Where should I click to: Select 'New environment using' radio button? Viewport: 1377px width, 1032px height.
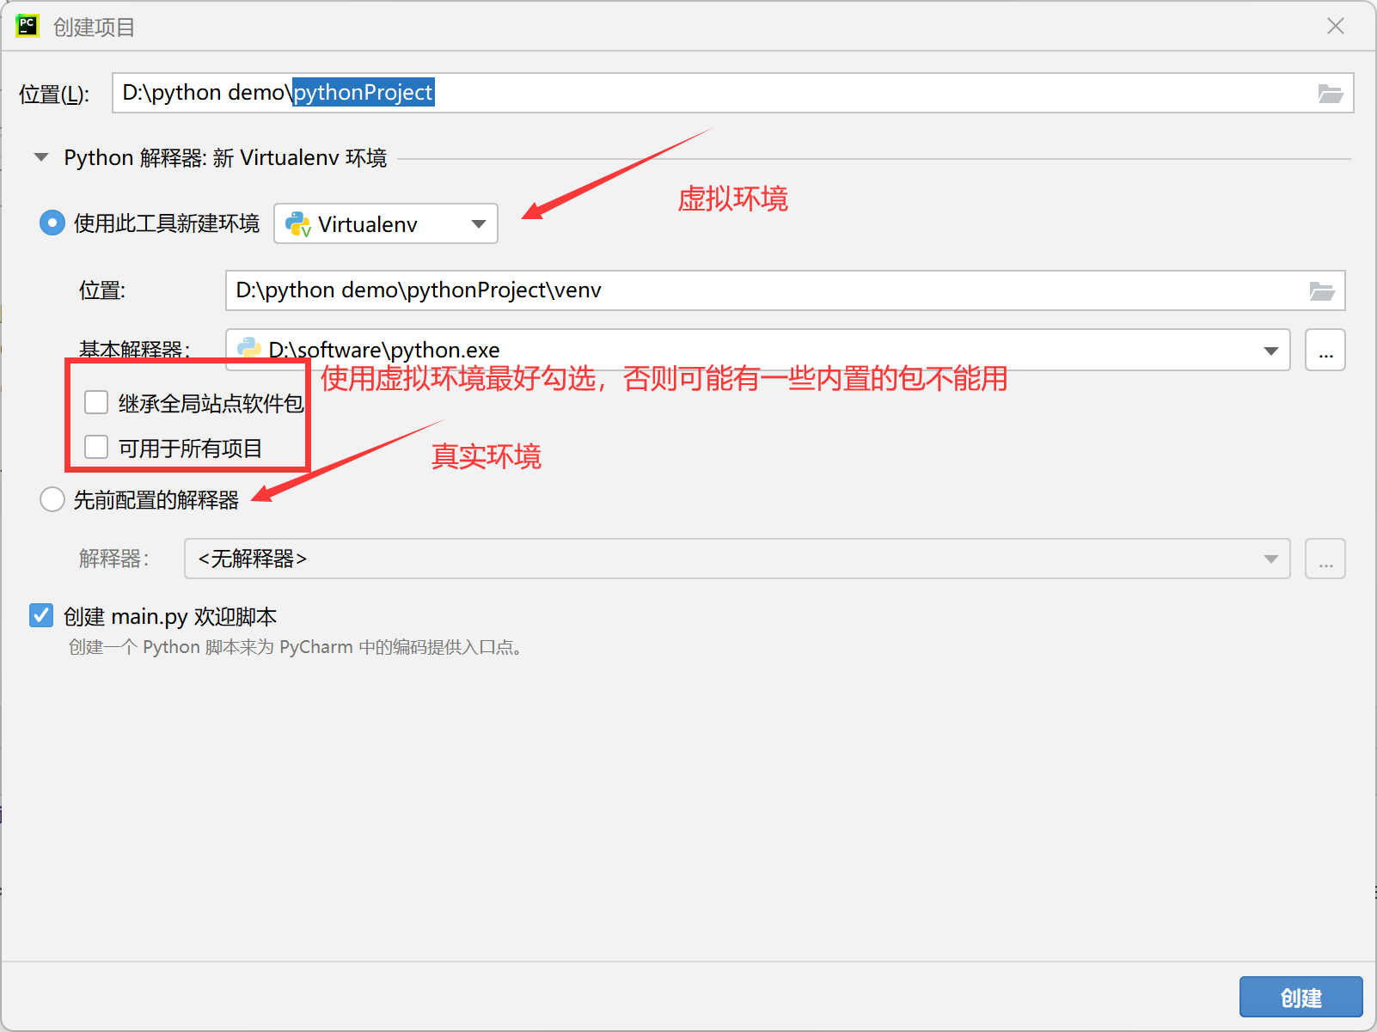pos(52,223)
